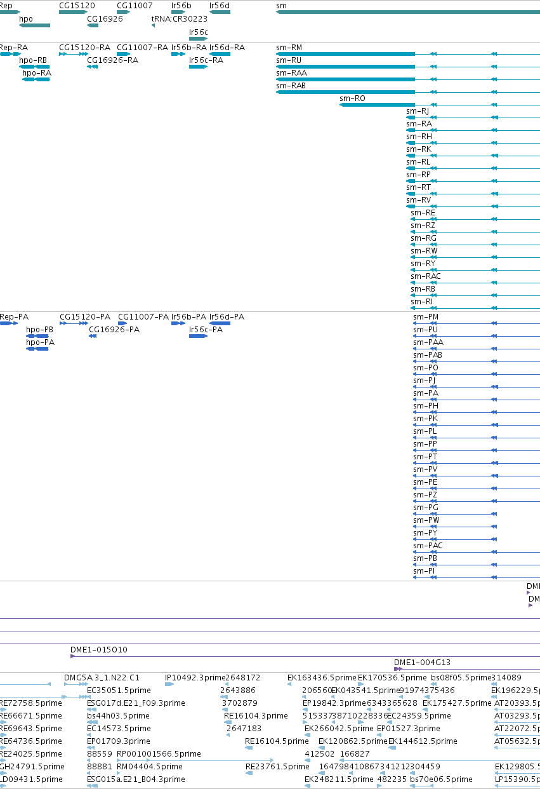Open the Ir56c-PA protein feature

point(198,336)
